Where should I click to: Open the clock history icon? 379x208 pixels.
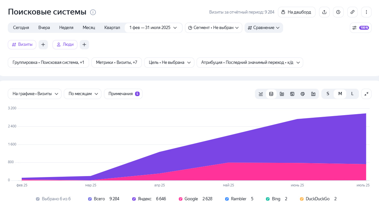click(338, 12)
